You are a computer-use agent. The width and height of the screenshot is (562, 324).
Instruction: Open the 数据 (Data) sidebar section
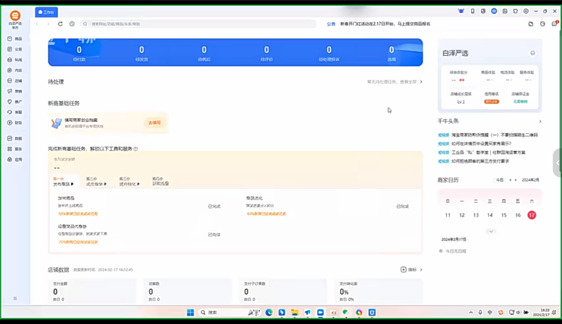pos(15,138)
